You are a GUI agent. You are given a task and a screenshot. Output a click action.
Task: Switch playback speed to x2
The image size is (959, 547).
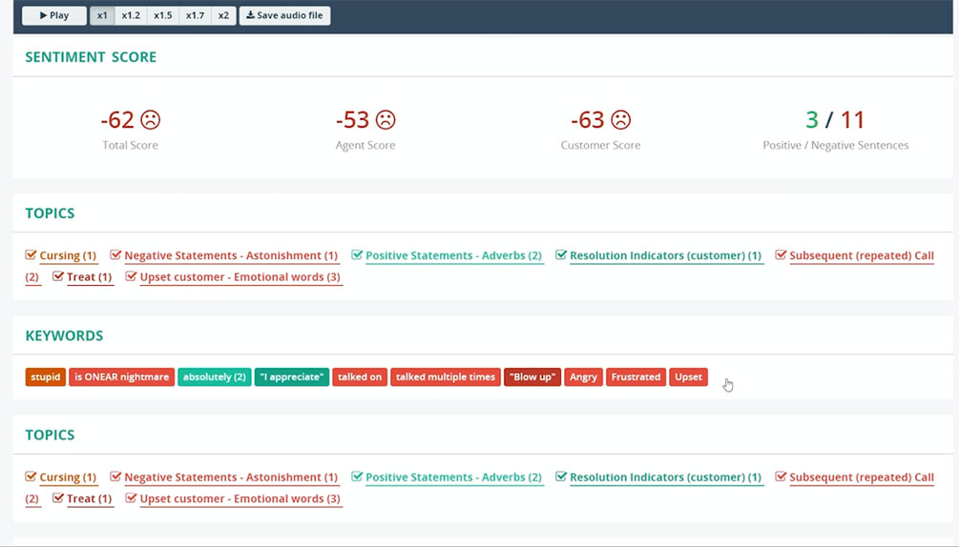point(223,15)
